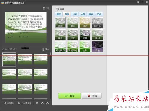The image size is (149, 111).
Task: Apply the 柔光 soft light effect
Action: (x=73, y=22)
